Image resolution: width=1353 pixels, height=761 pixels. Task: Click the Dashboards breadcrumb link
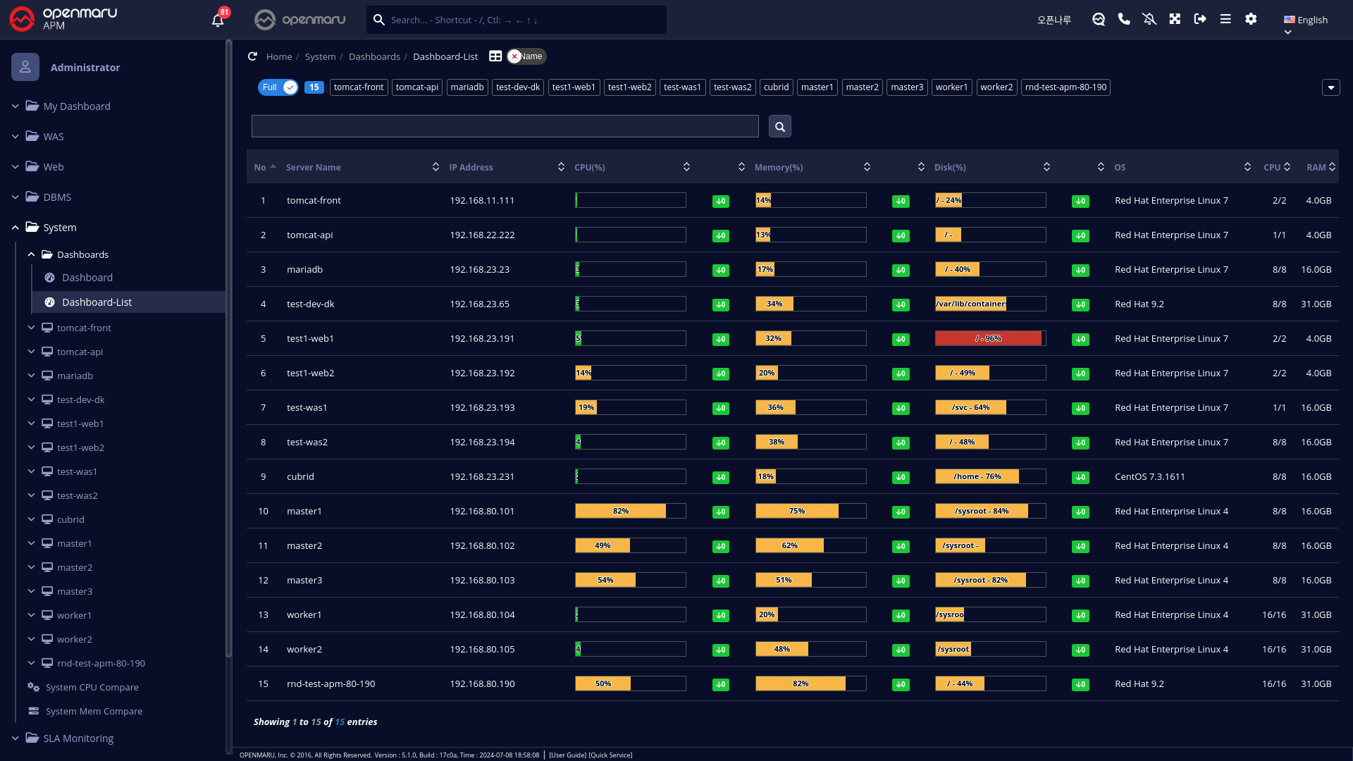click(374, 56)
